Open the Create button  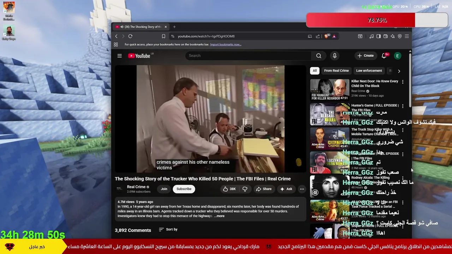tap(365, 56)
